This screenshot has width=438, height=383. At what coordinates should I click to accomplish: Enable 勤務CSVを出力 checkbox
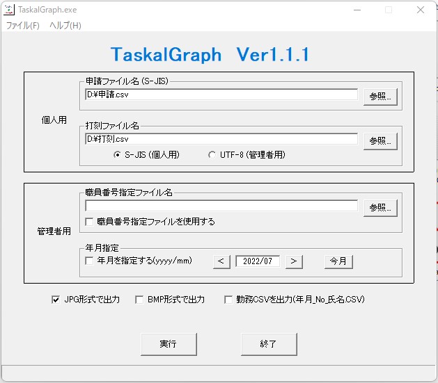pos(228,300)
